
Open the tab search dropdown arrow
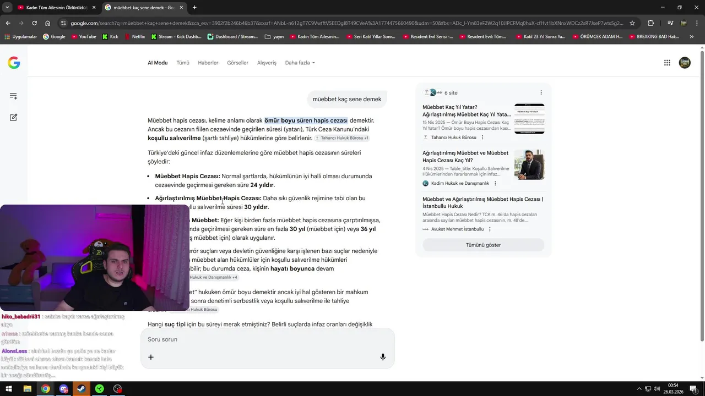[x=7, y=7]
